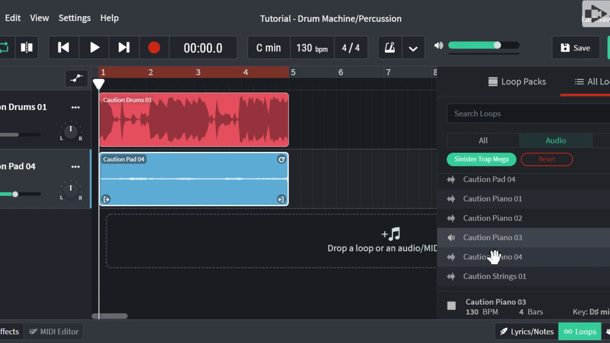Viewport: 610px width, 343px height.
Task: Open options menu for Caution Pad 04 track
Action: pos(75,167)
